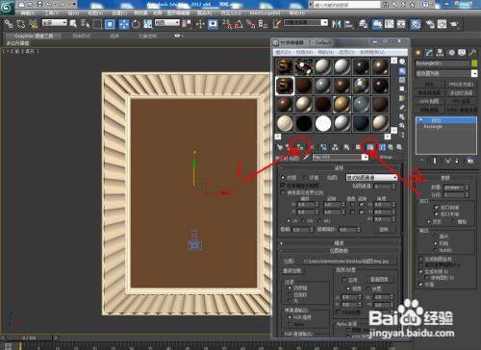Activate the Select and Rotate tool
The width and height of the screenshot is (481, 350).
tap(136, 24)
